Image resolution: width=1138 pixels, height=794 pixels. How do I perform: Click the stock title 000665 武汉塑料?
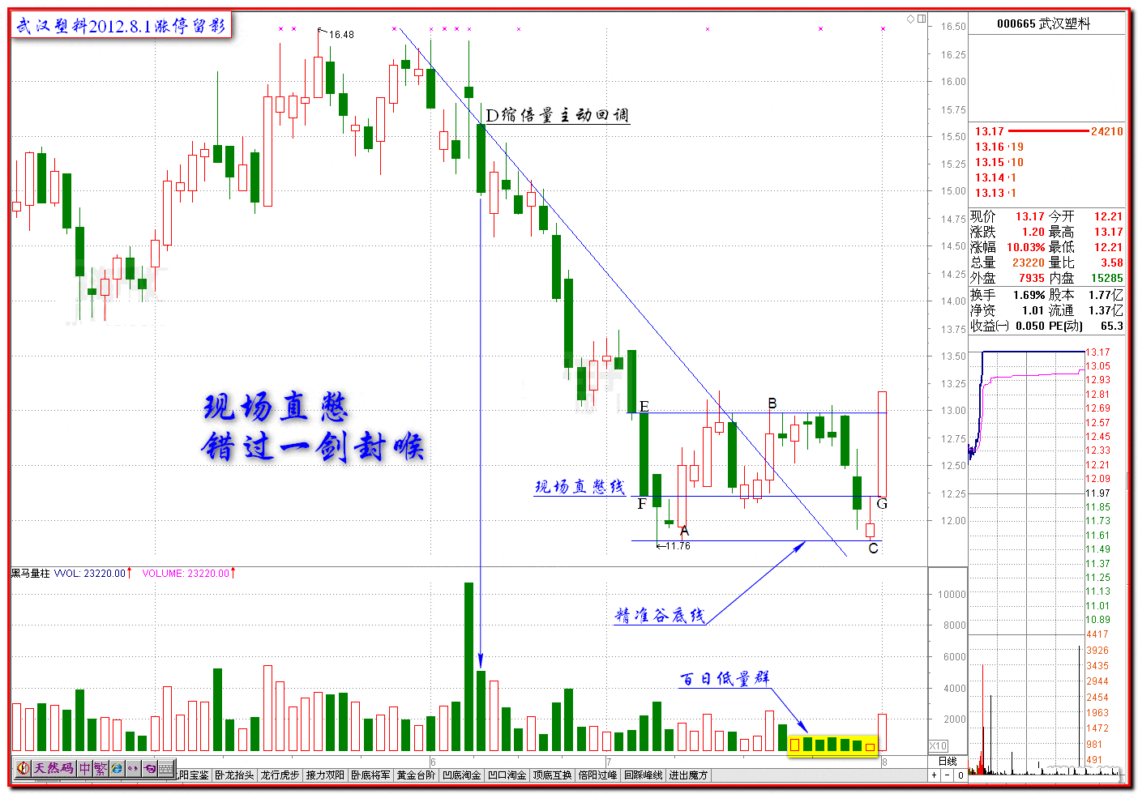coord(1043,24)
